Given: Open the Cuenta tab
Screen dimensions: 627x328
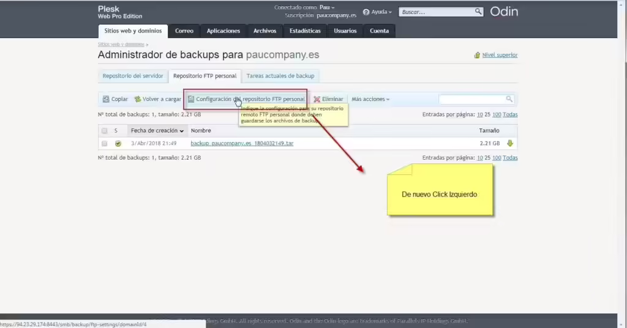Looking at the screenshot, I should (379, 31).
